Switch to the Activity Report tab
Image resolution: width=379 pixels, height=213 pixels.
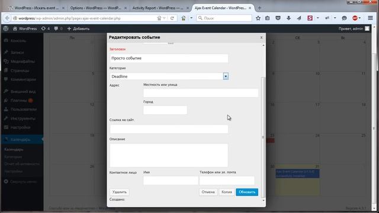coord(158,8)
